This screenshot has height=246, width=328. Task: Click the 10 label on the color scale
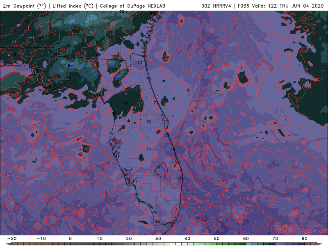[x=100, y=239]
